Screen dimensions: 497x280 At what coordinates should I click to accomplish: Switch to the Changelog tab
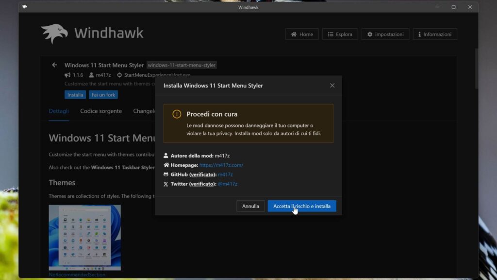(x=144, y=111)
